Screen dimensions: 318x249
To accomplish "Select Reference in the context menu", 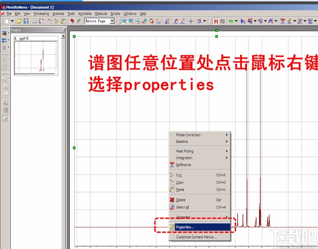I will [x=200, y=165].
